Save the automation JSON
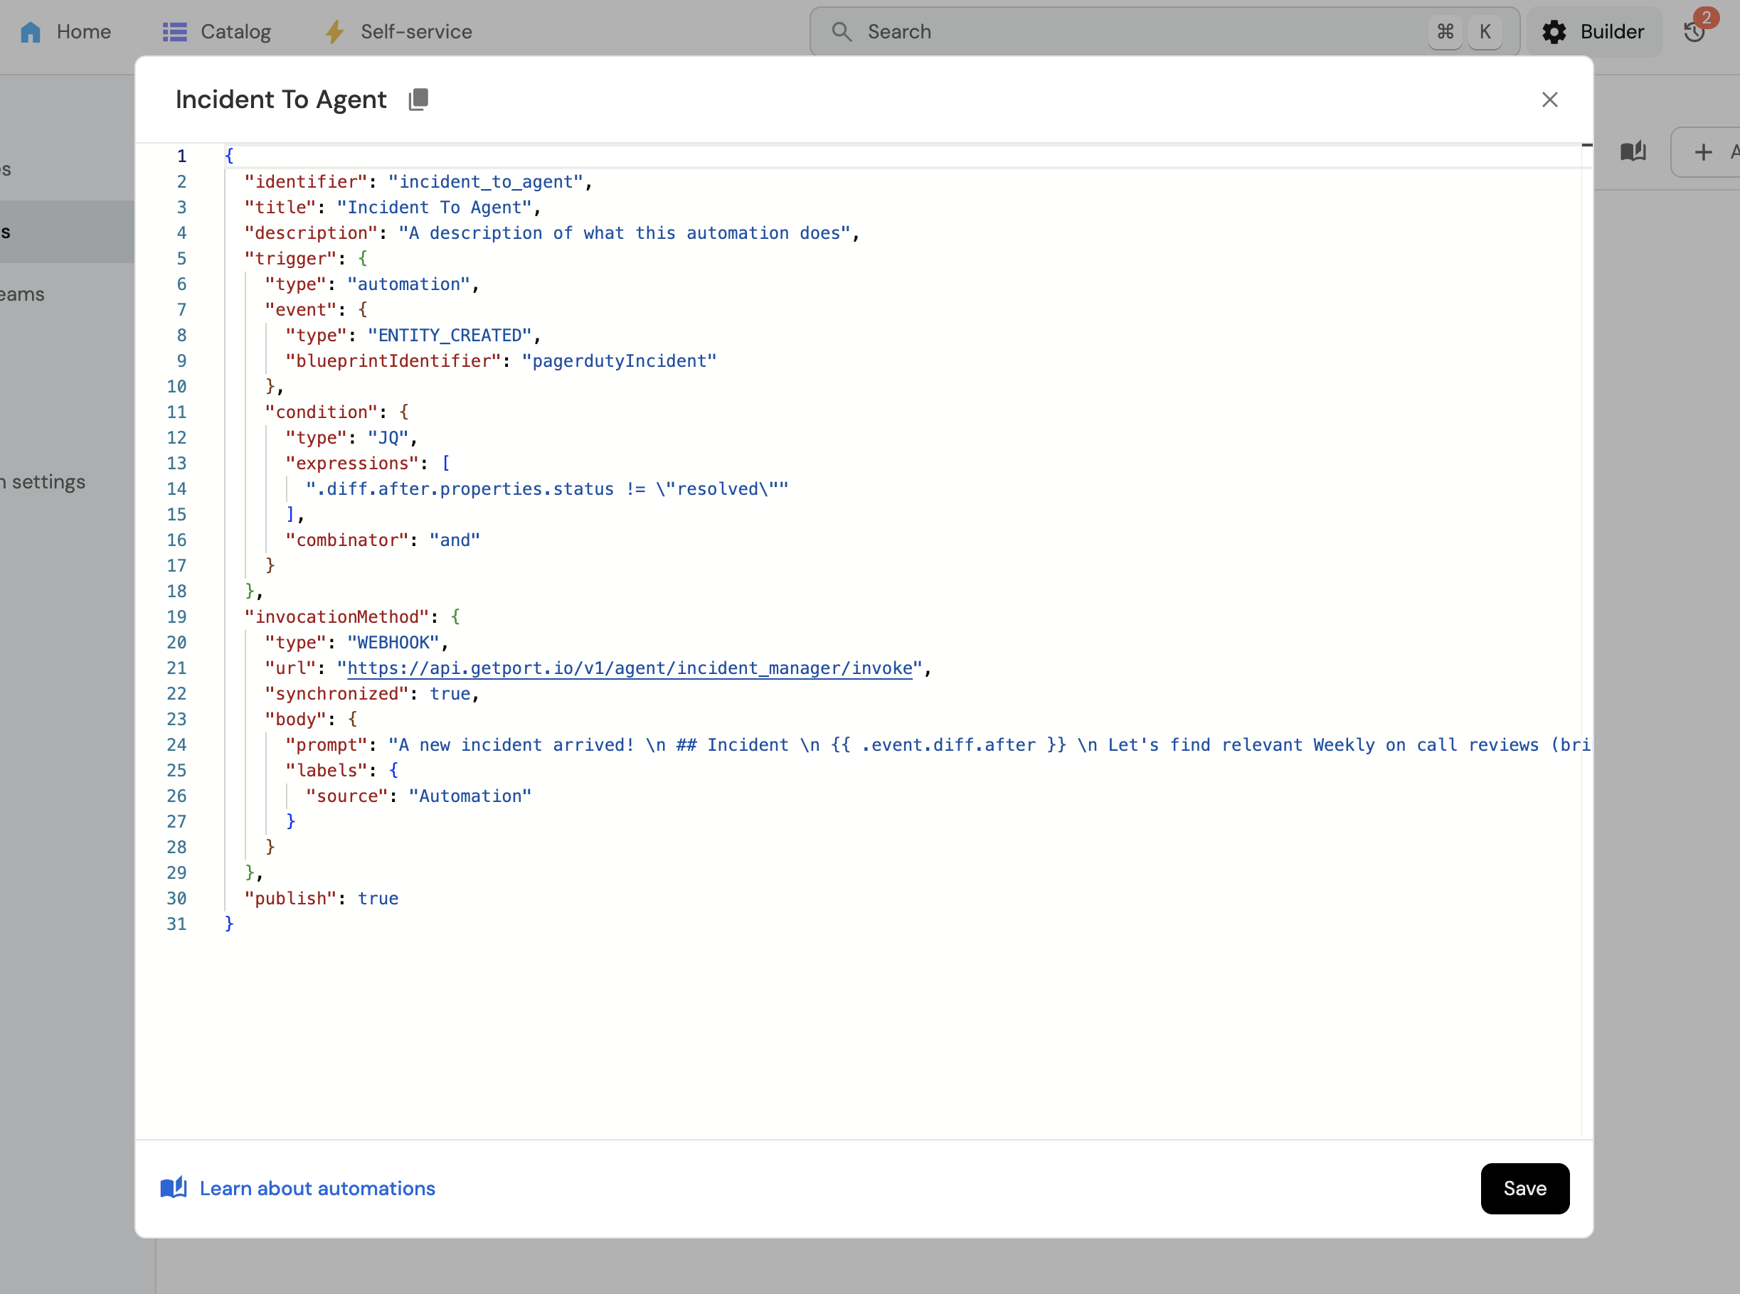The height and width of the screenshot is (1294, 1740). pyautogui.click(x=1524, y=1187)
